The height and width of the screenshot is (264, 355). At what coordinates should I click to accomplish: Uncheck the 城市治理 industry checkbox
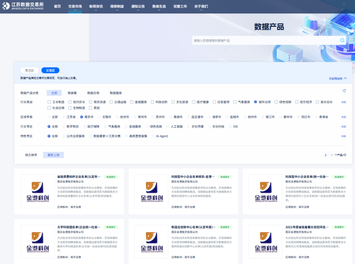256,102
